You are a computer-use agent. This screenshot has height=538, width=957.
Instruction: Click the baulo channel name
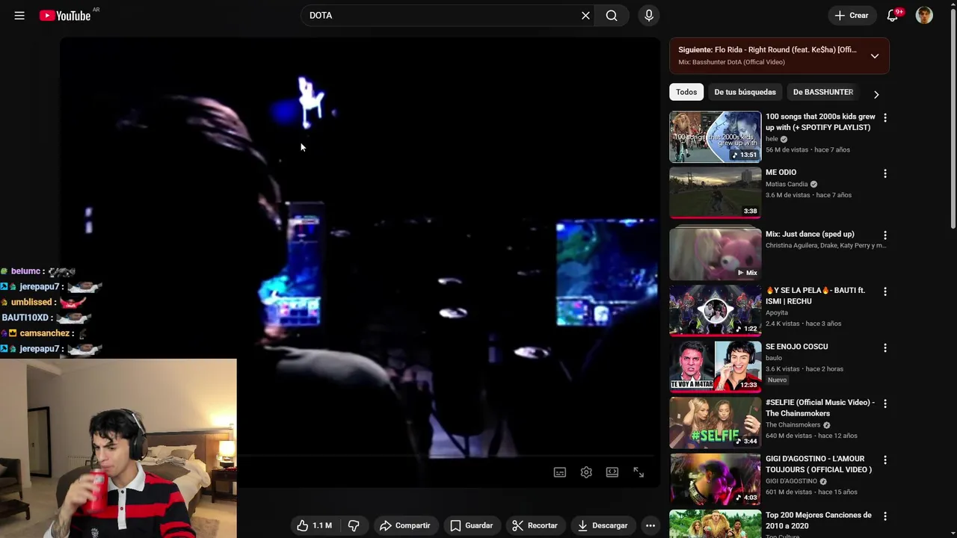774,358
